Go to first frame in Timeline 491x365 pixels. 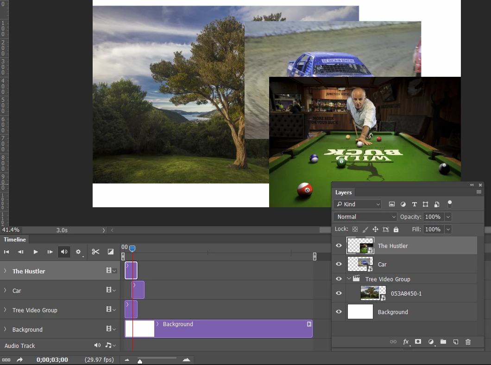point(6,252)
